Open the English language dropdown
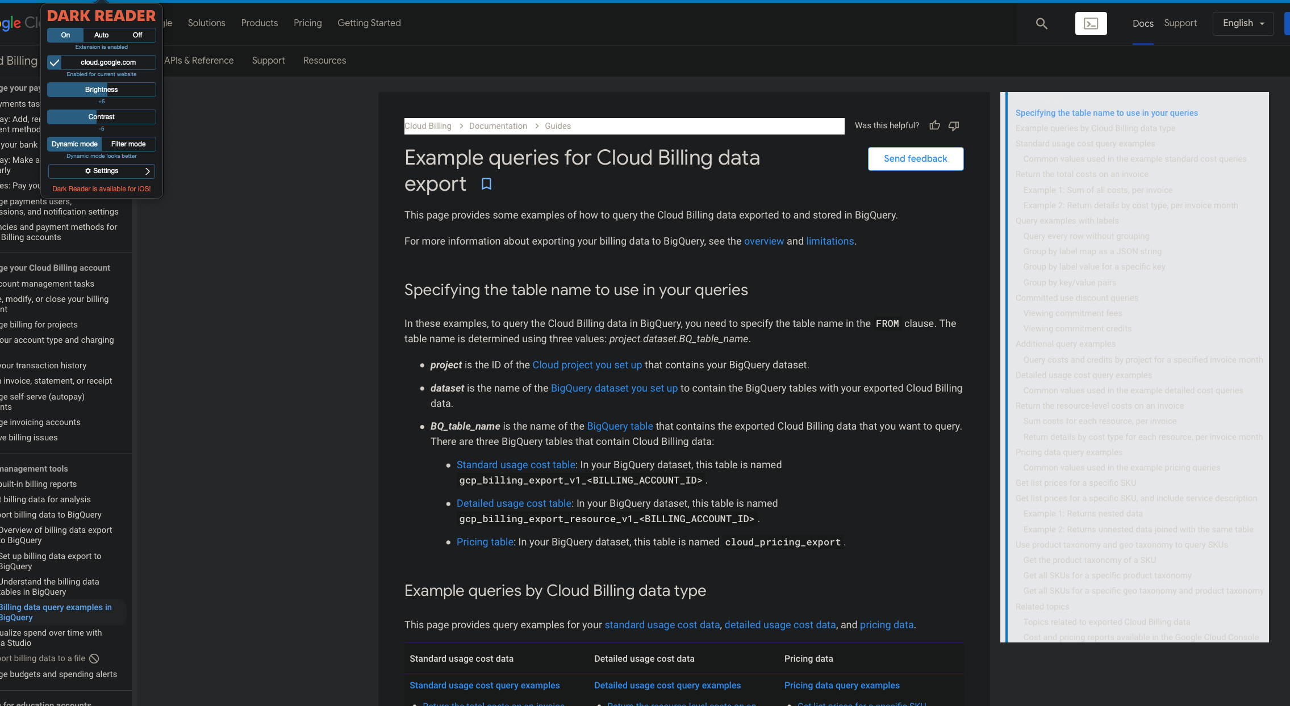 pos(1243,23)
